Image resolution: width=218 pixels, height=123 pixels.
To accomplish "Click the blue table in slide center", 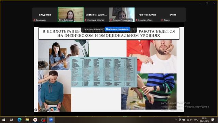I will pyautogui.click(x=104, y=72).
